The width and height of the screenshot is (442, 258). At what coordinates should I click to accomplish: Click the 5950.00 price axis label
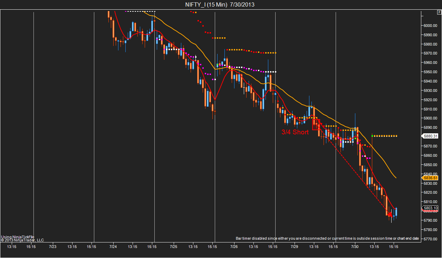pyautogui.click(x=431, y=72)
